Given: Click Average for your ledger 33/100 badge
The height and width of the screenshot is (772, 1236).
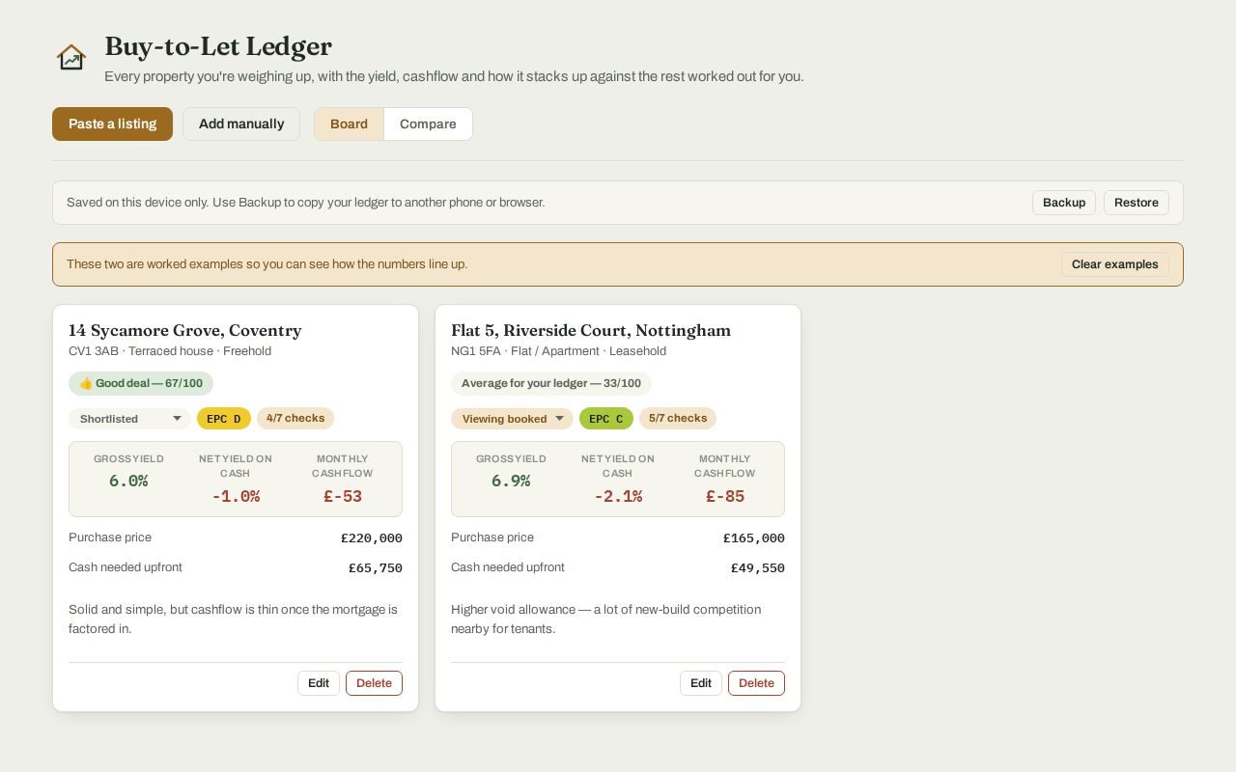Looking at the screenshot, I should click(551, 383).
